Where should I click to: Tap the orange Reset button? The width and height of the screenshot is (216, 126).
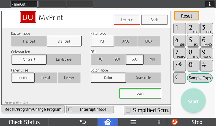click(186, 16)
